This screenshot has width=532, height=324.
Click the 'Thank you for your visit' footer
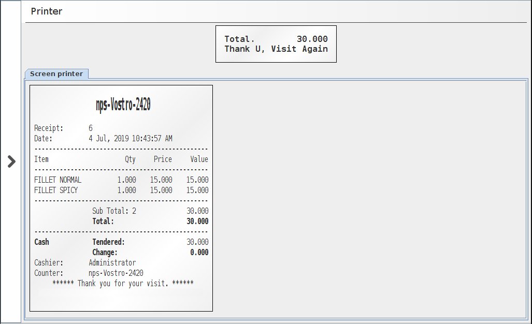123,284
